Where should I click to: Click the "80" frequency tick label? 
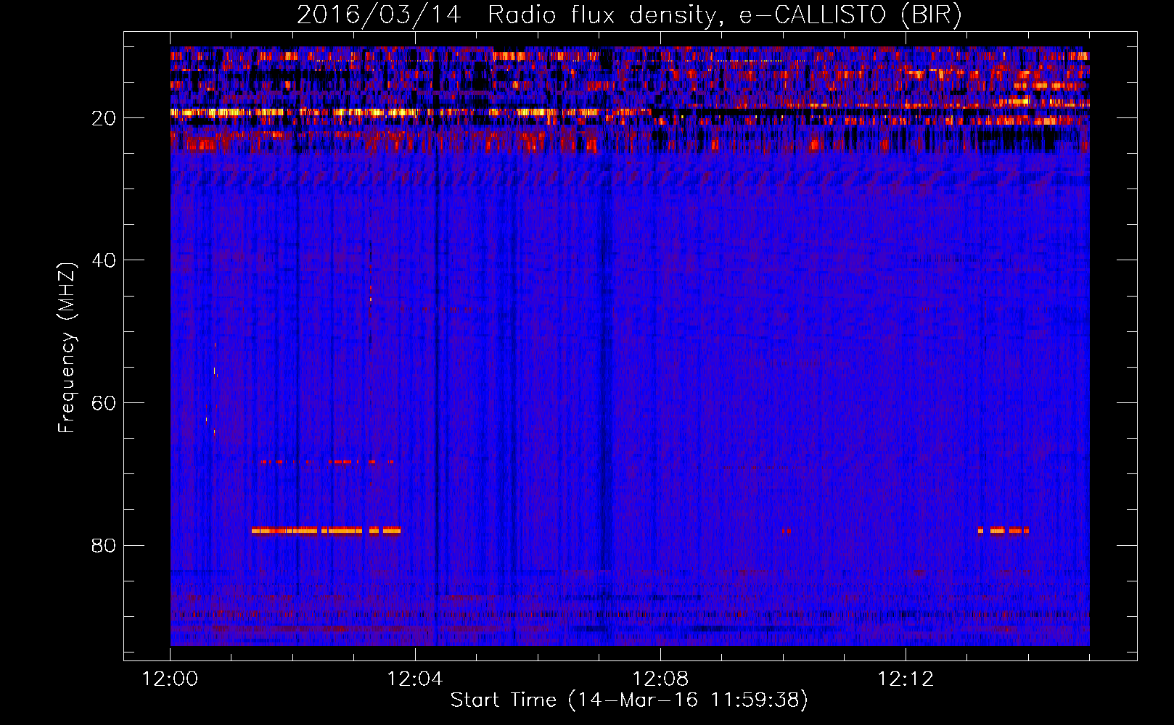[x=104, y=545]
